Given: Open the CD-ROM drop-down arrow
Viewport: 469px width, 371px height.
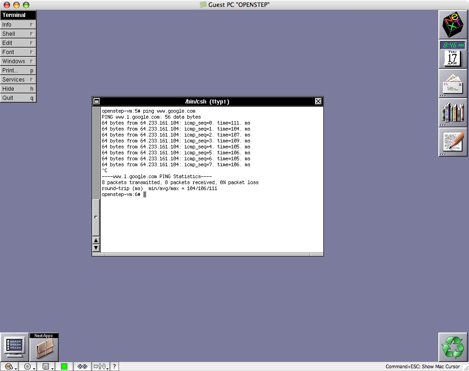Looking at the screenshot, I should pyautogui.click(x=33, y=368).
